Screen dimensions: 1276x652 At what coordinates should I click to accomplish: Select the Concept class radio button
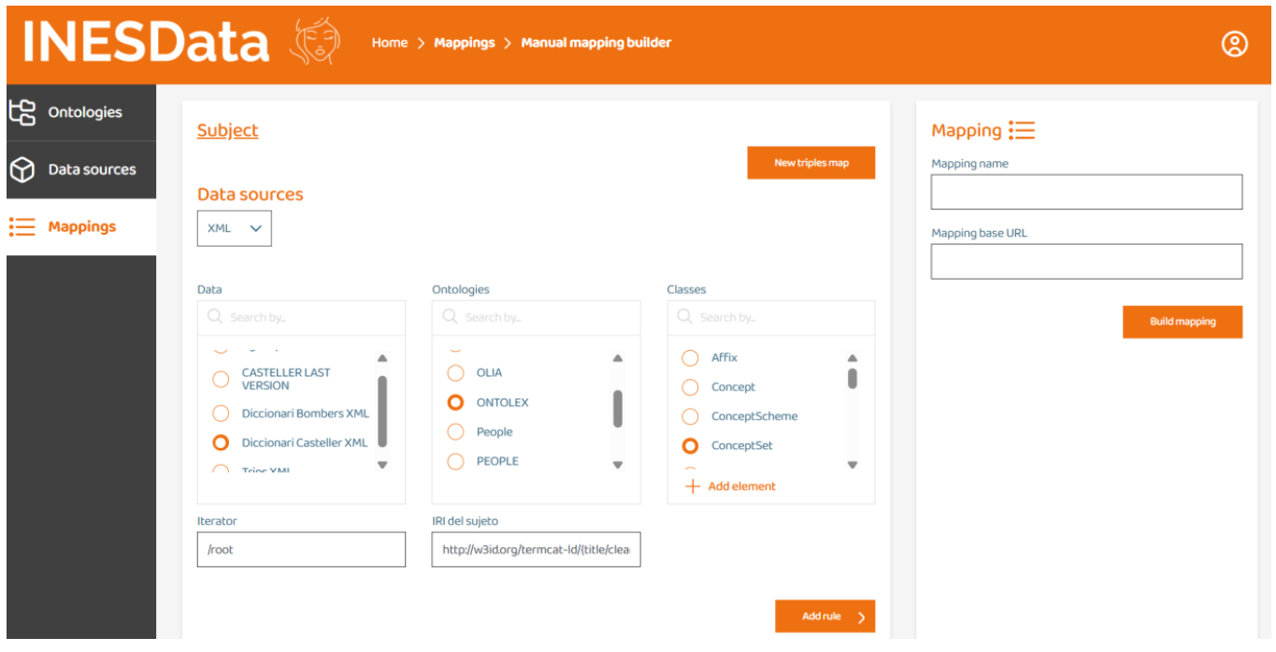(690, 387)
